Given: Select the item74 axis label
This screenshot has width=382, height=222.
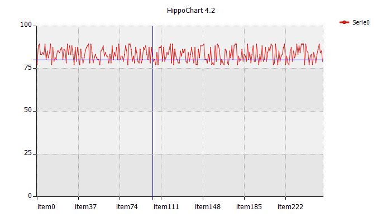Looking at the screenshot, I should click(127, 207).
